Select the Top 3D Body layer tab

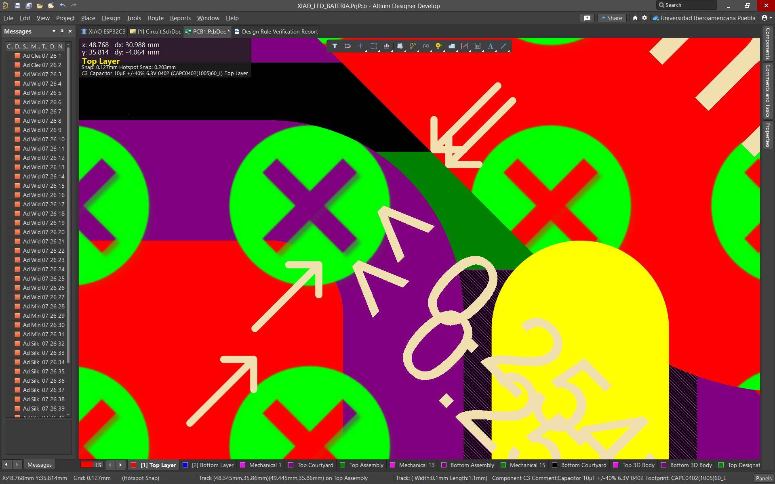point(634,465)
